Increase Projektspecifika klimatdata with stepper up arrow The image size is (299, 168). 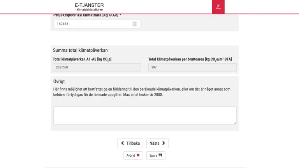[x=135, y=23]
